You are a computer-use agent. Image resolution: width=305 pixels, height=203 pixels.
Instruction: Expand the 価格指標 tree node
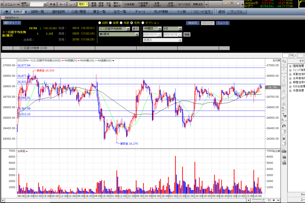(x=290, y=66)
